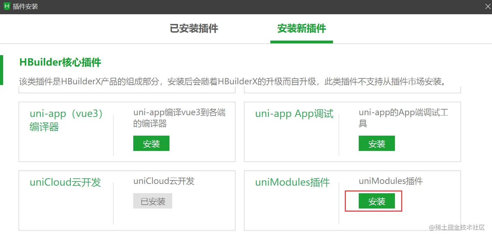Image resolution: width=492 pixels, height=238 pixels.
Task: Click gray uniCloud云开发 description text
Action: (x=164, y=181)
